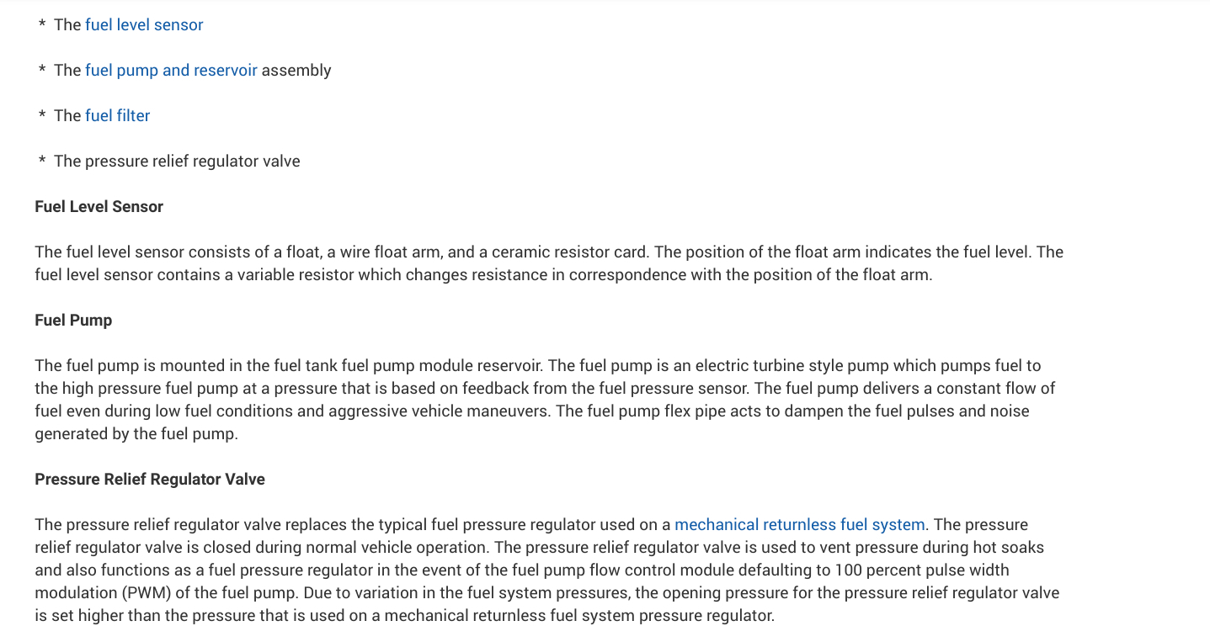
Task: Click the Pressure Relief Regulator Valve heading
Action: pyautogui.click(x=150, y=480)
